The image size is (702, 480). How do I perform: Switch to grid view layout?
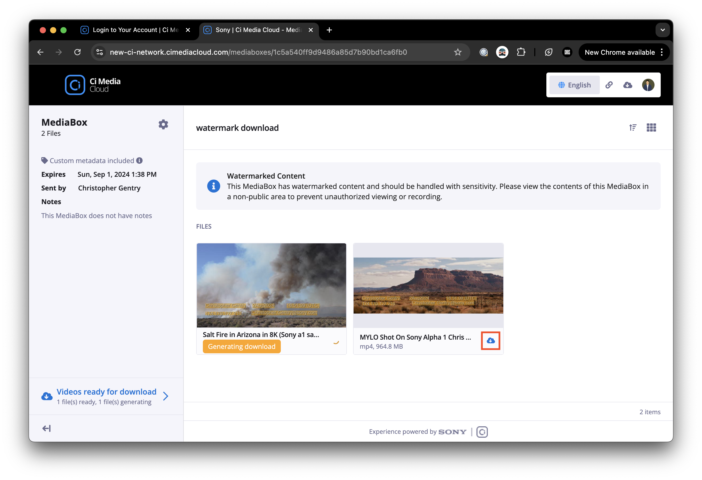(651, 127)
